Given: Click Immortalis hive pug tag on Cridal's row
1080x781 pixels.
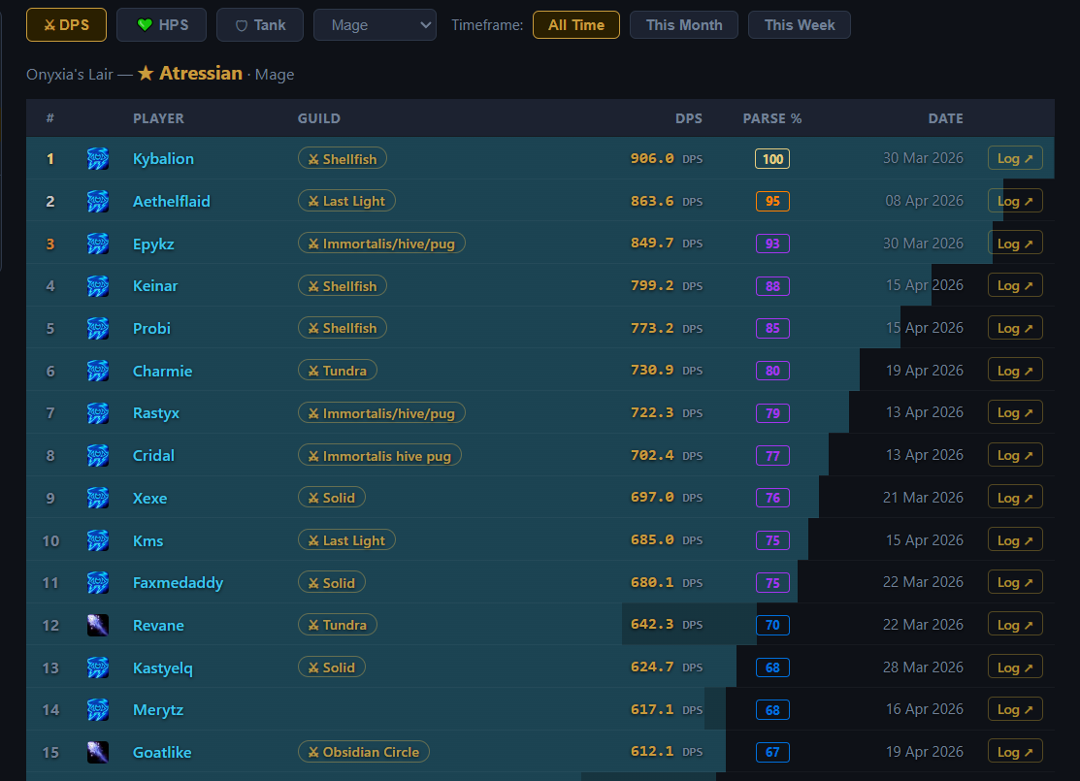Looking at the screenshot, I should pyautogui.click(x=379, y=455).
